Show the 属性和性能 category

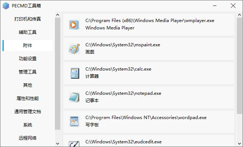point(28,98)
